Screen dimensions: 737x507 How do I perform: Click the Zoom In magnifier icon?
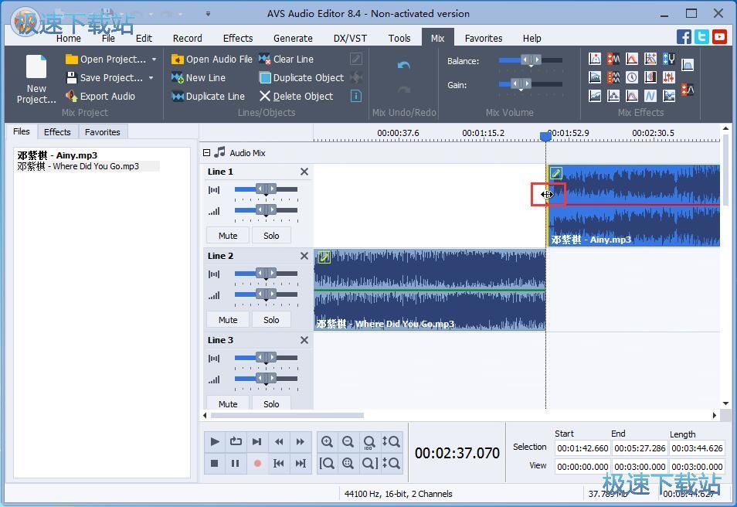point(327,442)
